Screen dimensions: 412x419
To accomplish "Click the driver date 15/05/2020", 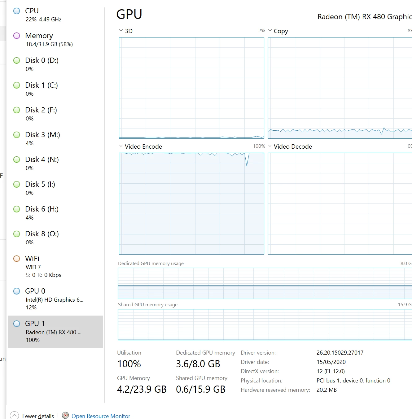I will (x=331, y=362).
